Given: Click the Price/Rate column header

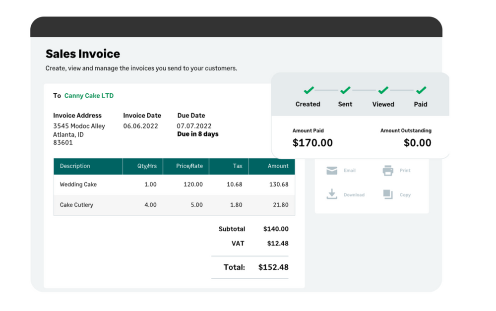Looking at the screenshot, I should click(x=189, y=166).
